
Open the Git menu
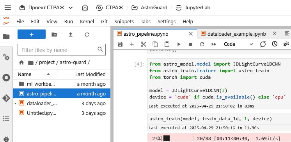[x=104, y=22]
